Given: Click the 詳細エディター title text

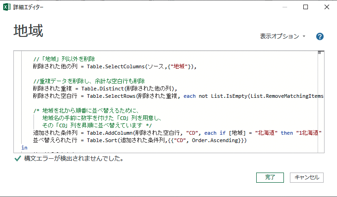Looking at the screenshot, I should tap(28, 7).
